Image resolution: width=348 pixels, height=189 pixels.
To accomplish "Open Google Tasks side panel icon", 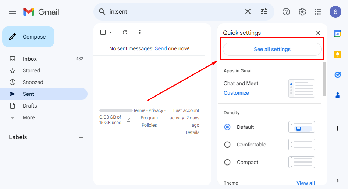I will pos(338,75).
